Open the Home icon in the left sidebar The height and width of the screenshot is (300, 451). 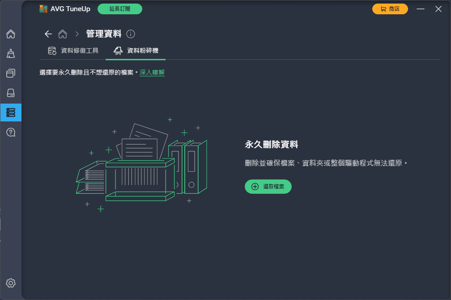11,34
